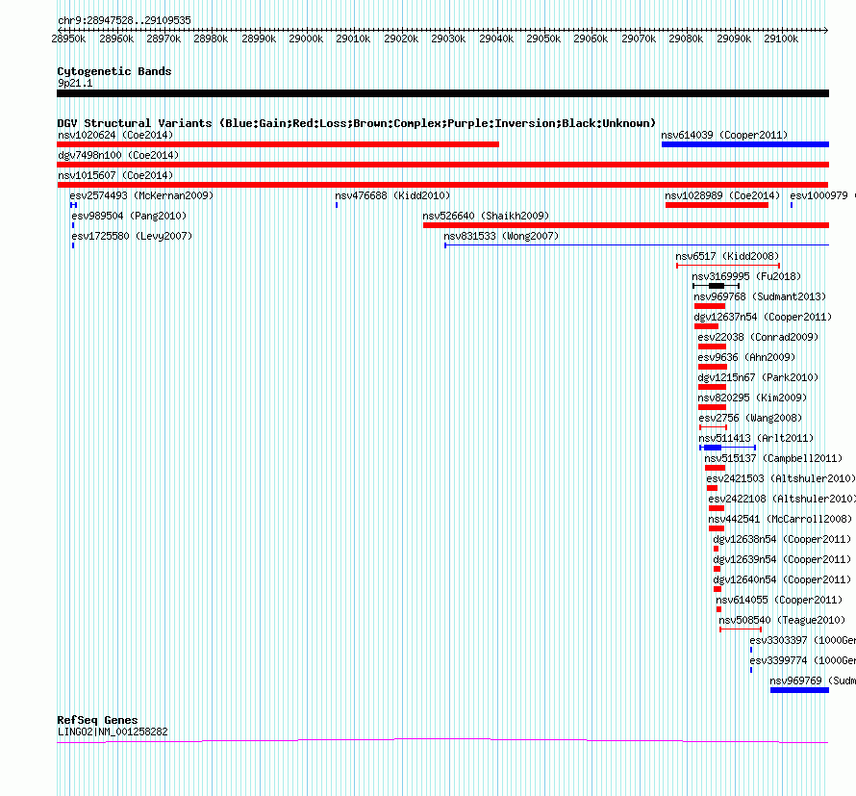This screenshot has height=796, width=856.
Task: Open variant nsv6517 (Kidd2008)
Action: (727, 256)
